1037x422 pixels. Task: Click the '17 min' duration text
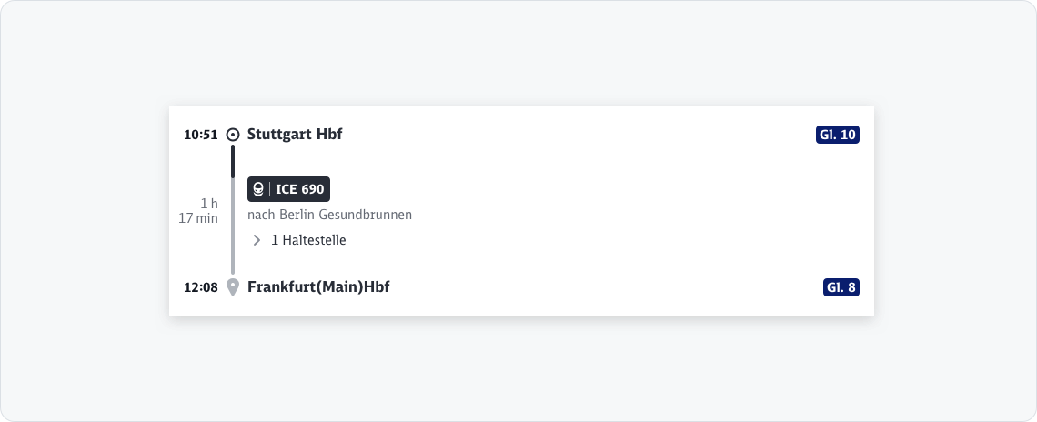pyautogui.click(x=198, y=218)
